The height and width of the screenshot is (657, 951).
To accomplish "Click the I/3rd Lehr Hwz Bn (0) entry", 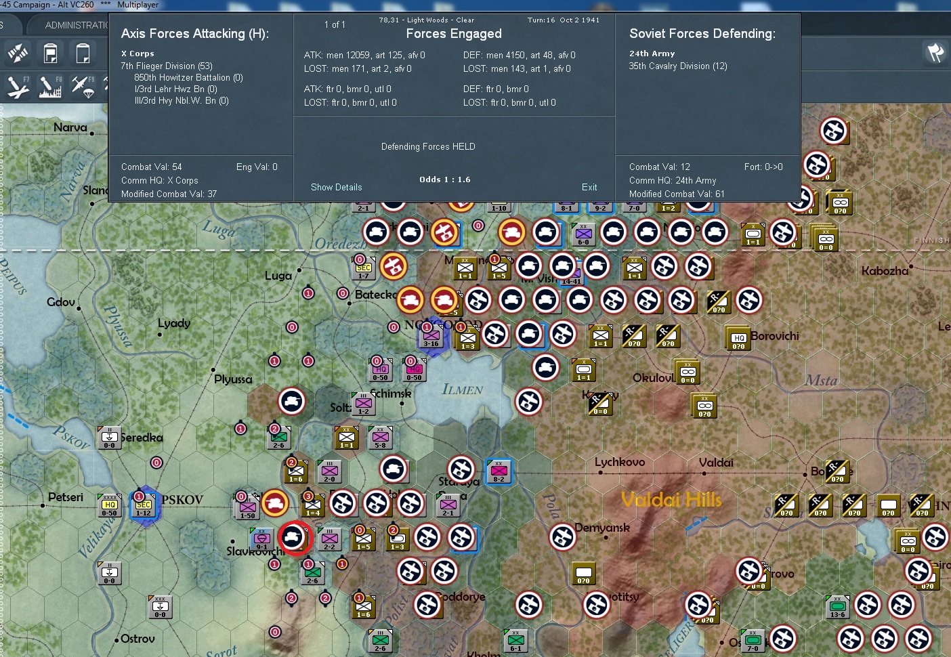I will 176,89.
